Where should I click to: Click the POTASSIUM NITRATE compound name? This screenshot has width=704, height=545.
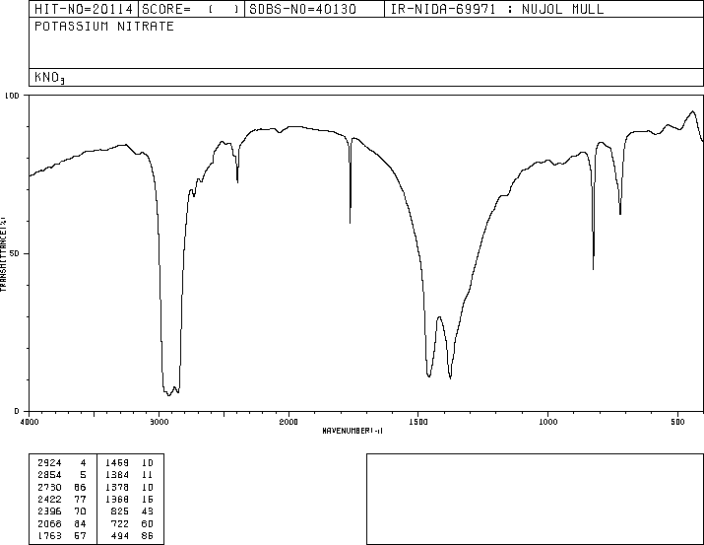pos(104,27)
